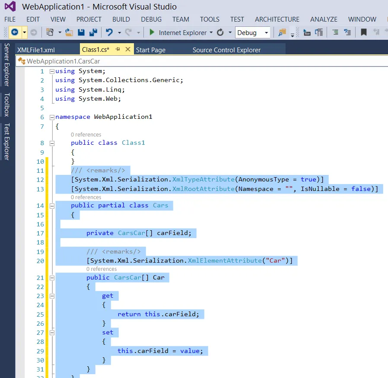This screenshot has width=388, height=378.
Task: Toggle the bookmark icon in toolbar
Action: pyautogui.click(x=363, y=32)
